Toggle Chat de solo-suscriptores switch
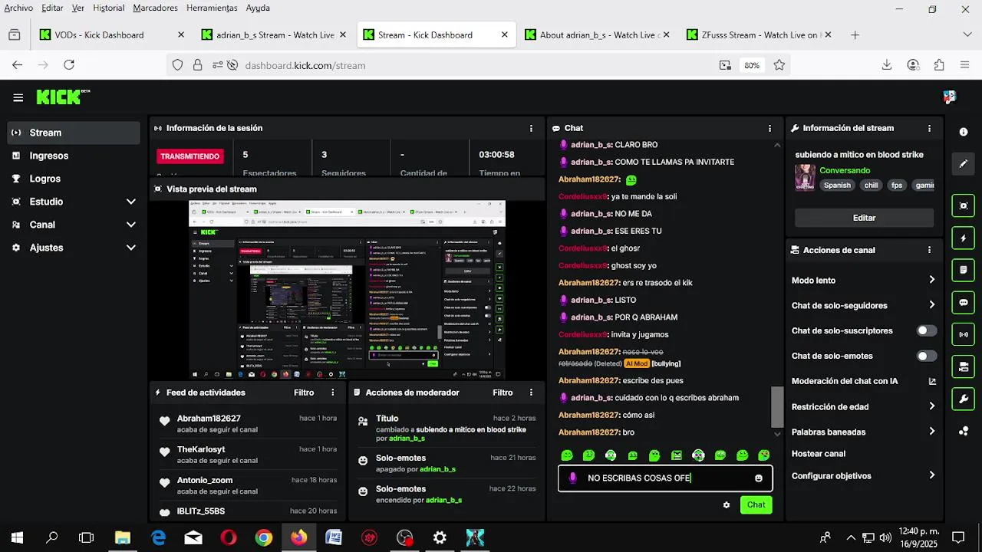Viewport: 982px width, 552px height. 927,331
